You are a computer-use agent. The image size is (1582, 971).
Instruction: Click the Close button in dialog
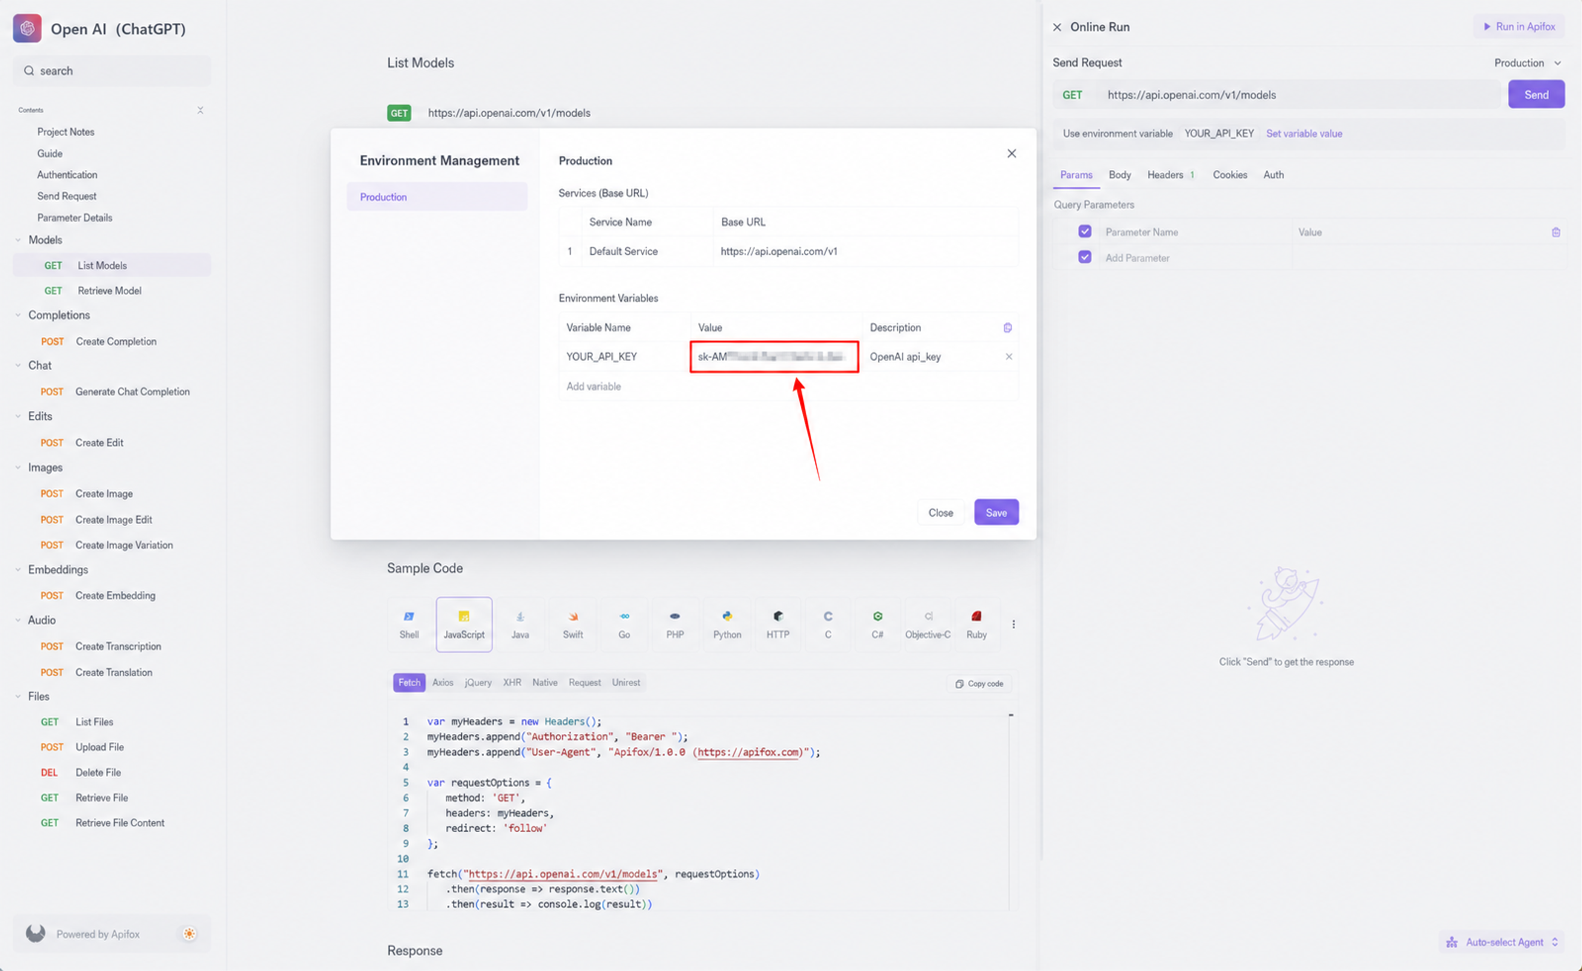coord(940,513)
